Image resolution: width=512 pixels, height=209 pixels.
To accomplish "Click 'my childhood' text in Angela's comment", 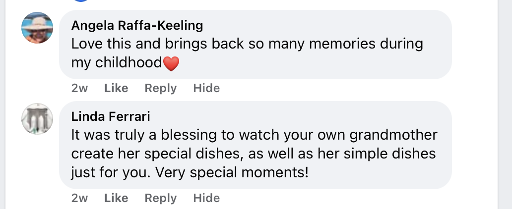I will pos(117,62).
